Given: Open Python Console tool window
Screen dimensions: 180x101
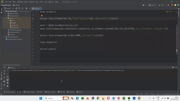Looking at the screenshot, I should click(50, 92).
